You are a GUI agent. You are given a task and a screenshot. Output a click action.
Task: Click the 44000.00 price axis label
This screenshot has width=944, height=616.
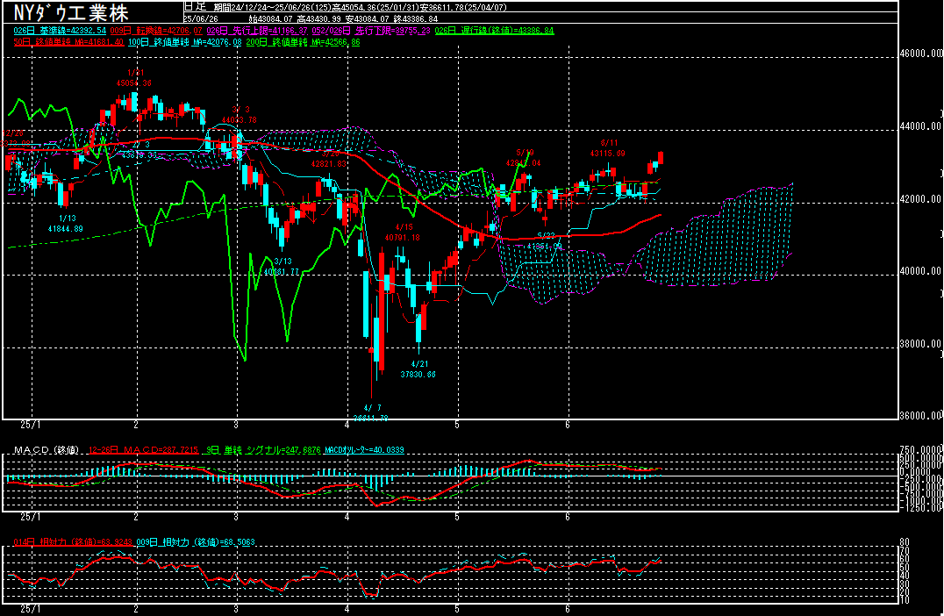coord(920,126)
